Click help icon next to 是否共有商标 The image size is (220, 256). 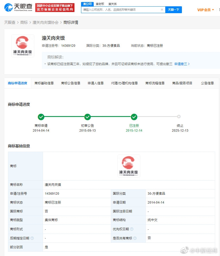click(135, 238)
